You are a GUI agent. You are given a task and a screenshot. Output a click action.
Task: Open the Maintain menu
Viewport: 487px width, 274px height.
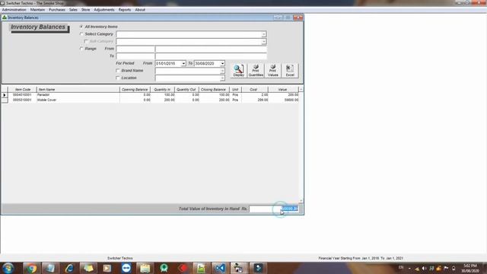tap(37, 10)
